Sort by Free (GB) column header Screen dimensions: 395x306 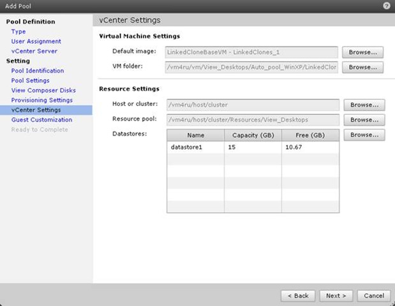310,135
